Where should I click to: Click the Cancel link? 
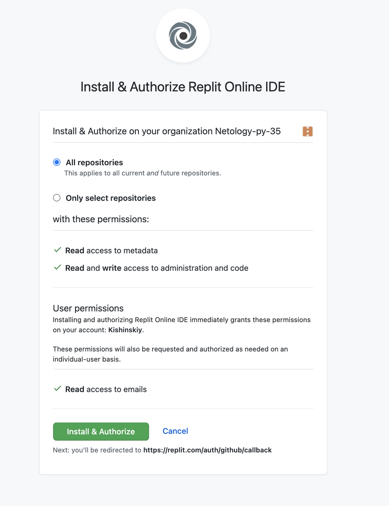(176, 431)
